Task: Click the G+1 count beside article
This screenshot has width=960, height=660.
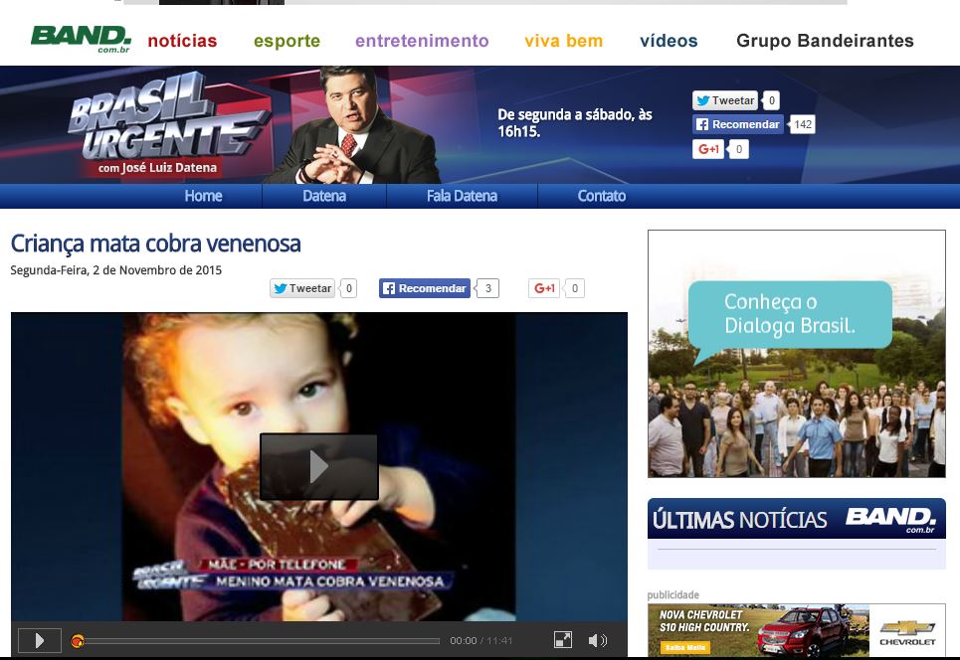Action: (574, 288)
